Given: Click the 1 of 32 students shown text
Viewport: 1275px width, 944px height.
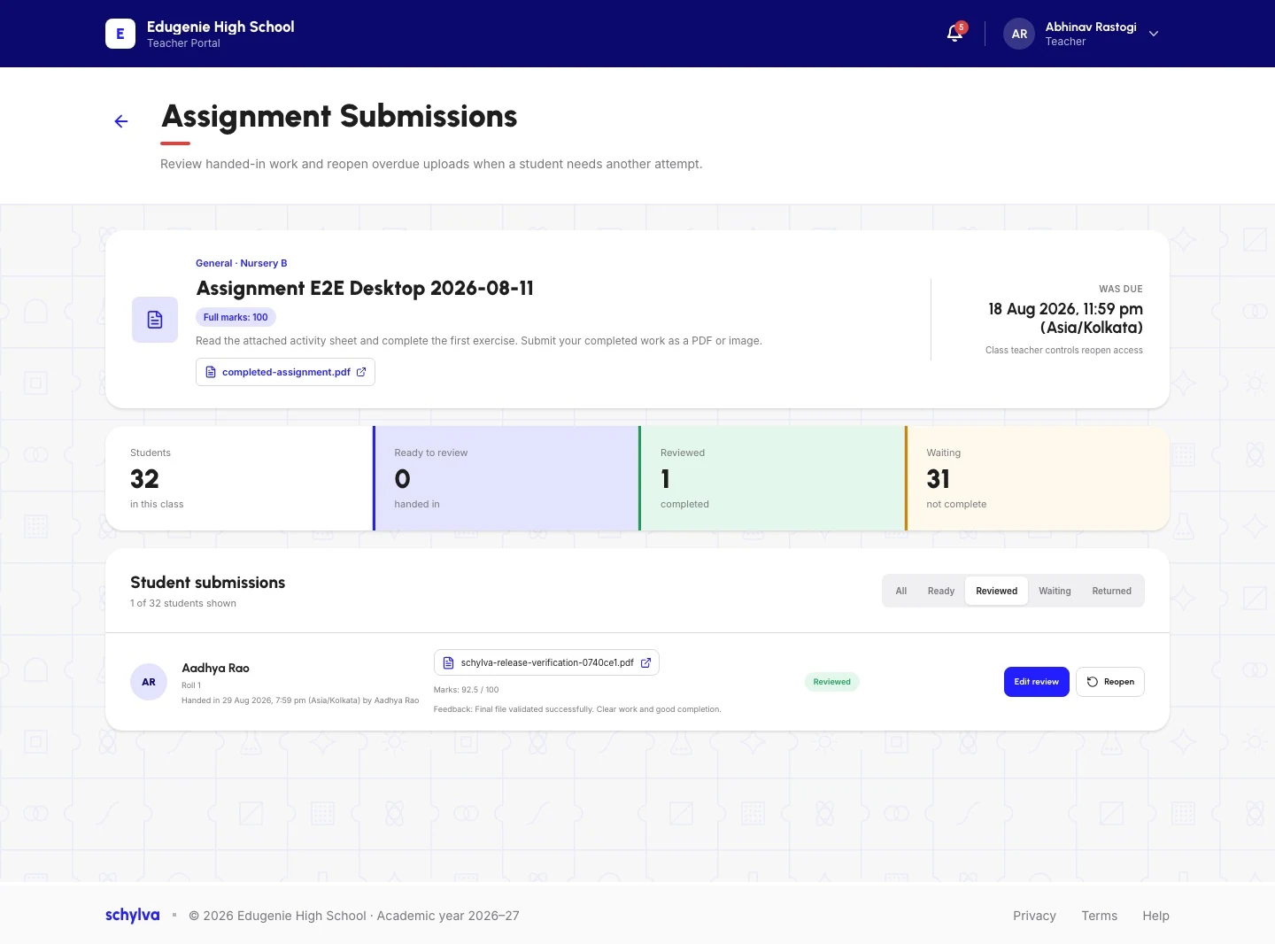Looking at the screenshot, I should coord(183,603).
